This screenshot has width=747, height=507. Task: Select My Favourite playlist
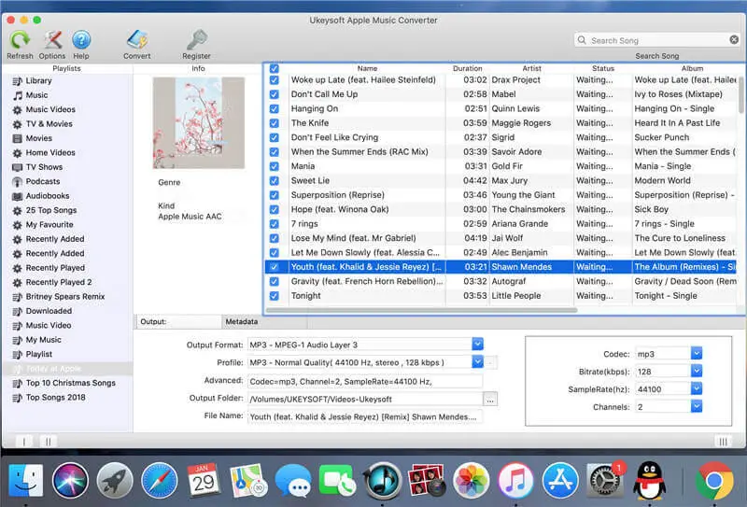point(49,225)
